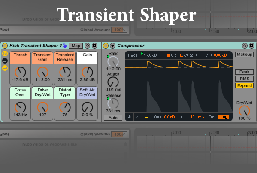
Task: Switch to activity waveform view icon
Action: [147, 117]
